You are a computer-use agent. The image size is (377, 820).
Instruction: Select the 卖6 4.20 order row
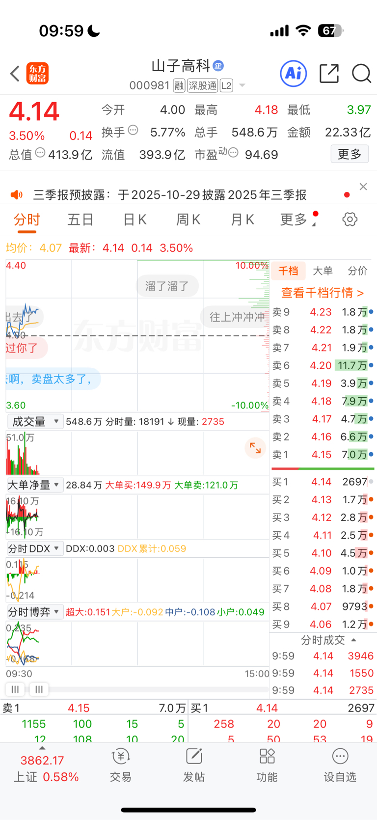323,365
